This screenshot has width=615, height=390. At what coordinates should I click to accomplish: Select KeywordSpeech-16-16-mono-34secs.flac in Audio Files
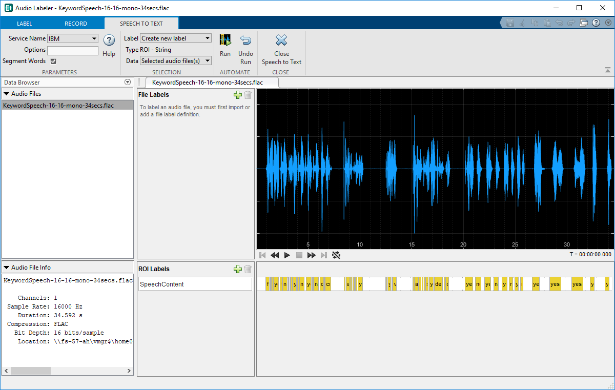[x=58, y=106]
